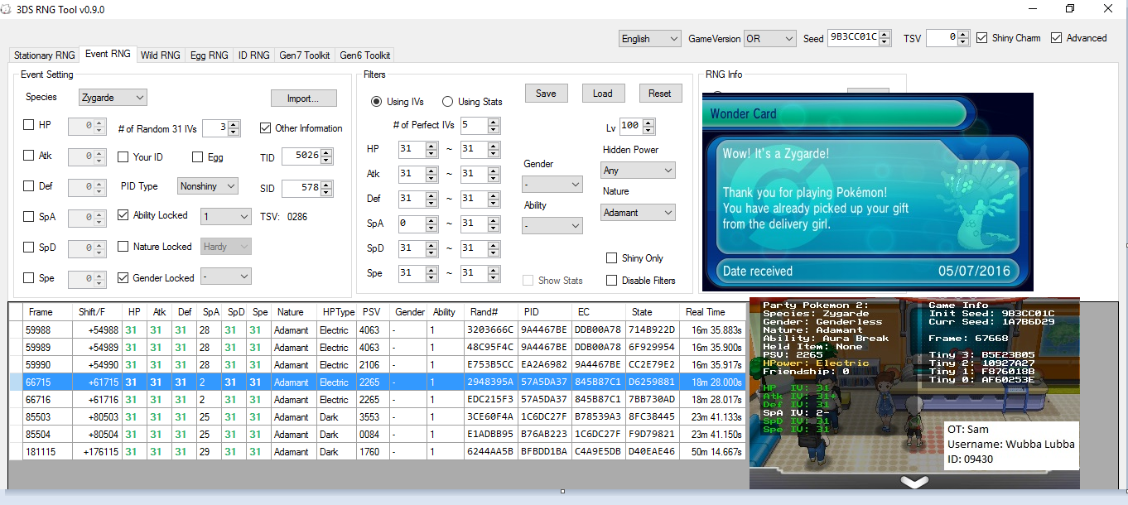Open the English language dropdown
Screen dimensions: 1128x505
[x=650, y=39]
